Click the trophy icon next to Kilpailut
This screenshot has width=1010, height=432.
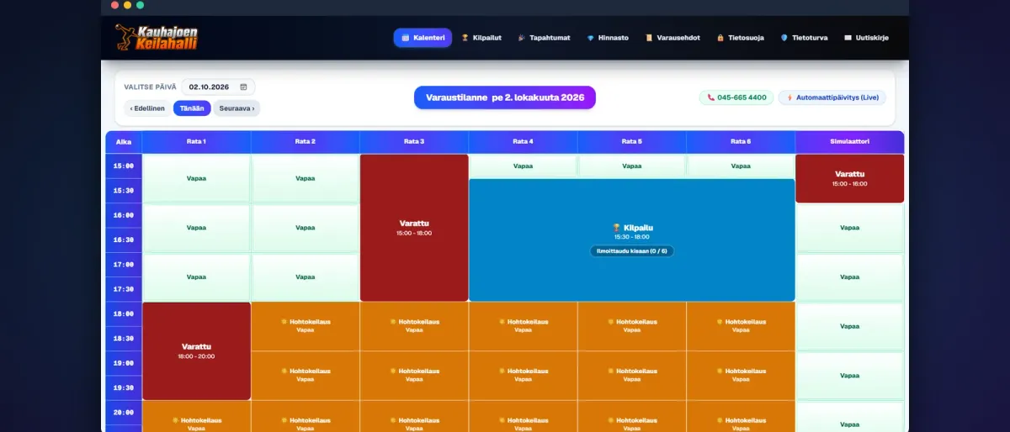pyautogui.click(x=465, y=38)
